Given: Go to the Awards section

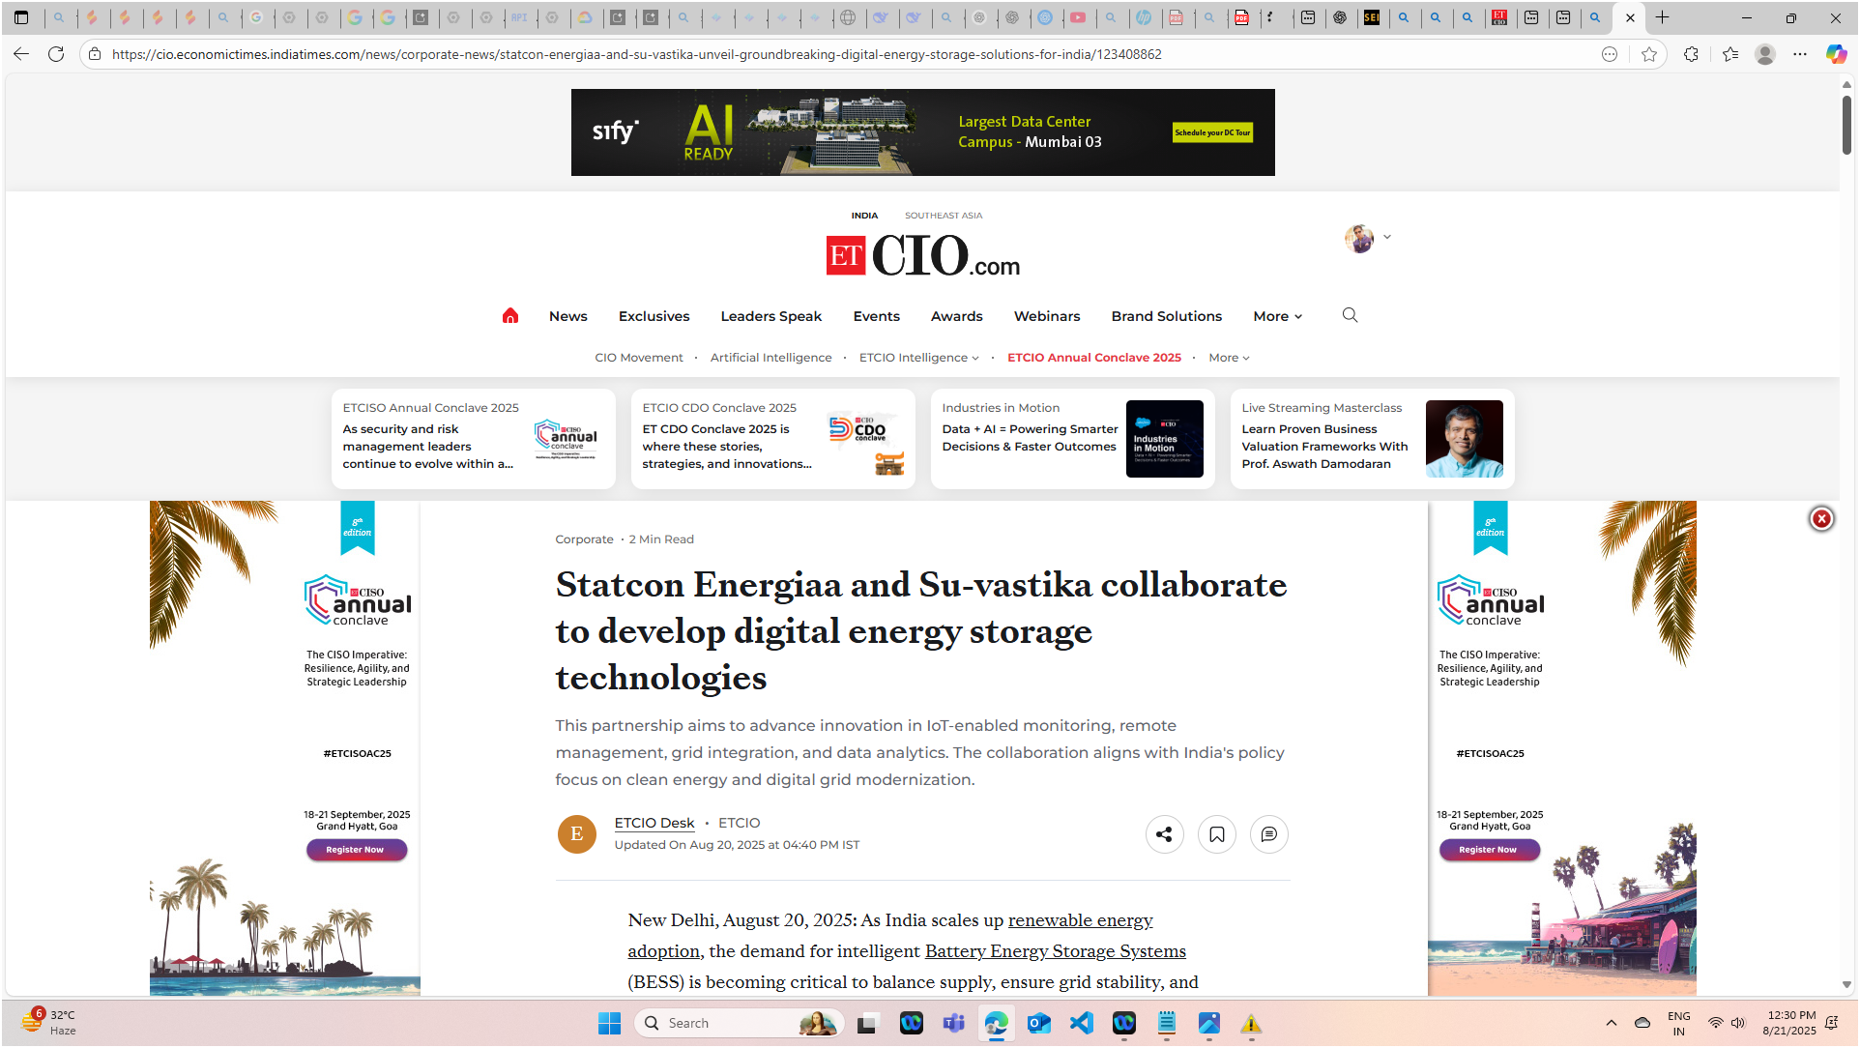Looking at the screenshot, I should pos(957,316).
